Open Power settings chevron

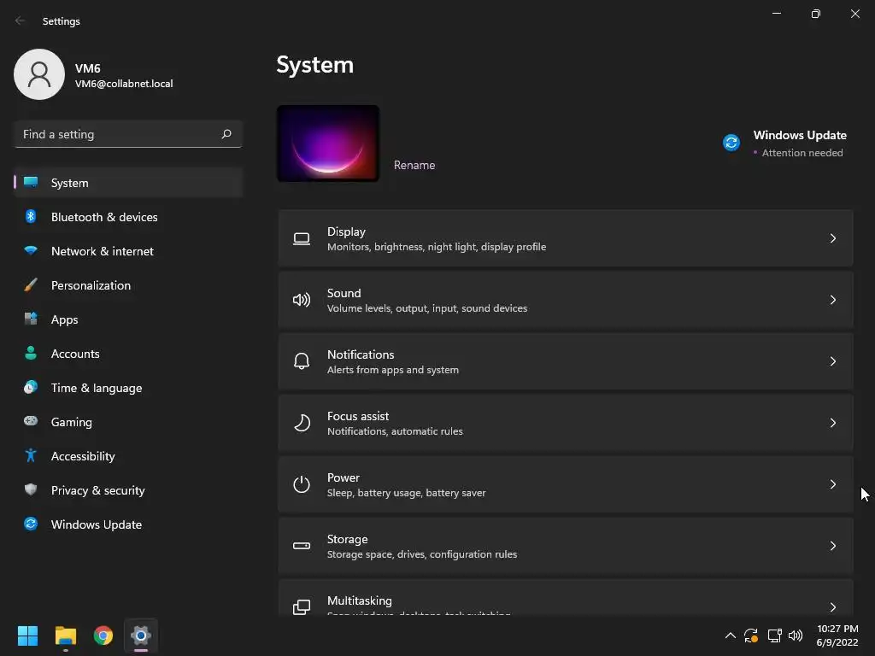(x=832, y=483)
